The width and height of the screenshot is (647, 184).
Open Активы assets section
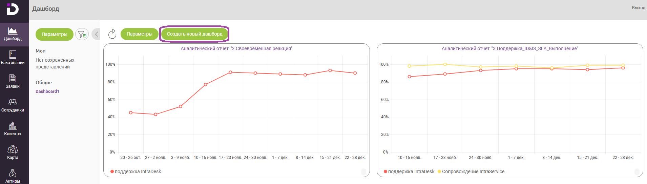tap(13, 176)
